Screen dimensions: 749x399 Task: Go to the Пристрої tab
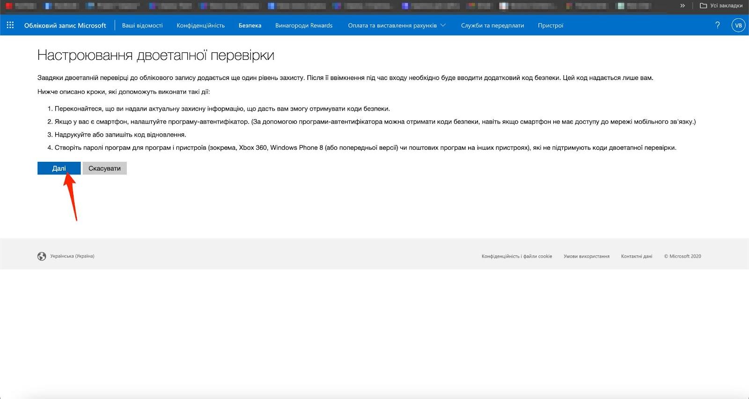[x=551, y=25]
